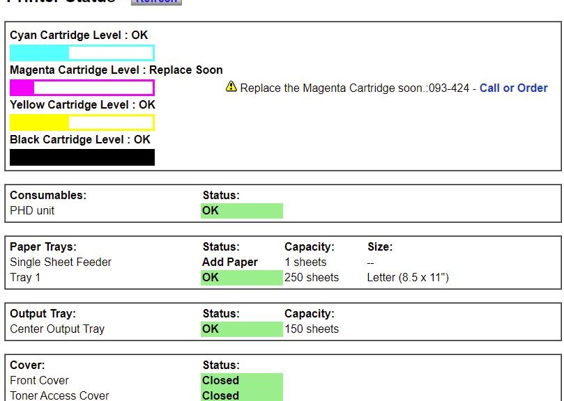Click the Cyan cartridge level bar

pos(82,53)
